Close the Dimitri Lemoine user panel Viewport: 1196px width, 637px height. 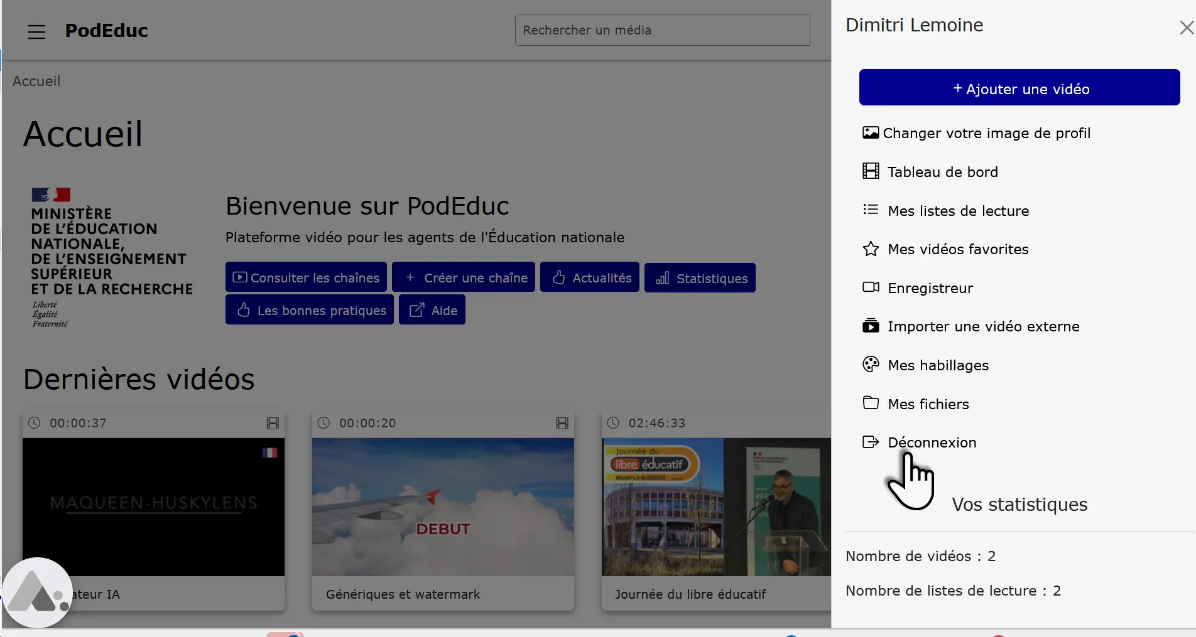1186,28
